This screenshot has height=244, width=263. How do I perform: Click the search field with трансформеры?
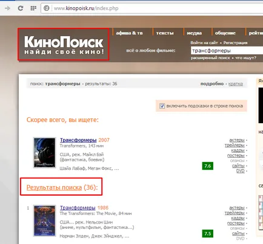(x=227, y=51)
